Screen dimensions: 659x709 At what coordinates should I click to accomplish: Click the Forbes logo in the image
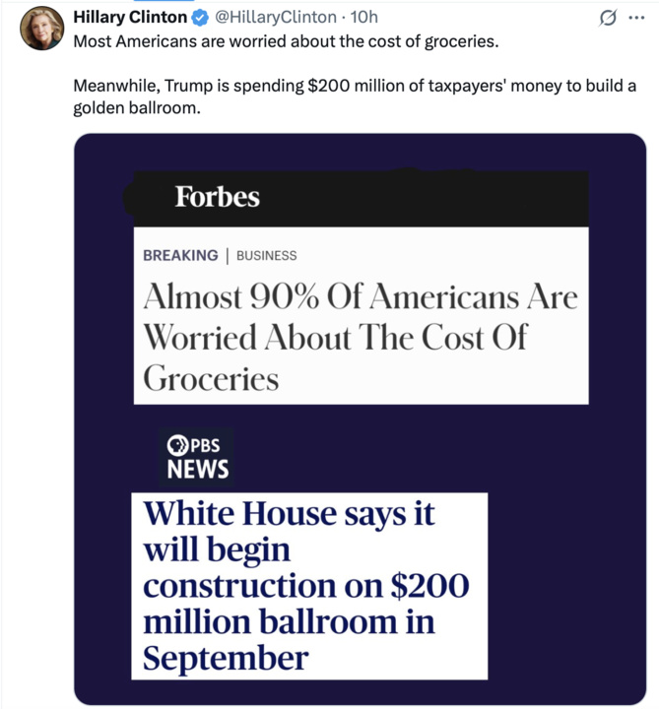[217, 197]
